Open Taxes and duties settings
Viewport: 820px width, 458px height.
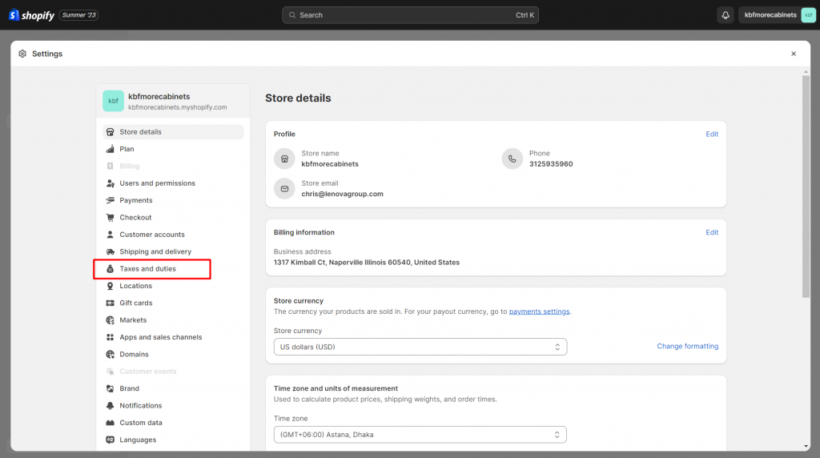coord(148,269)
